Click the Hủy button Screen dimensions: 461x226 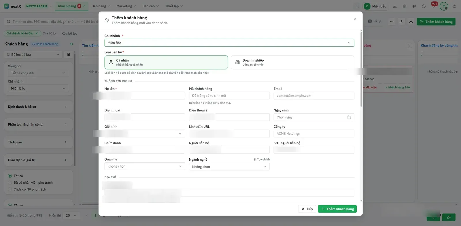click(x=307, y=209)
